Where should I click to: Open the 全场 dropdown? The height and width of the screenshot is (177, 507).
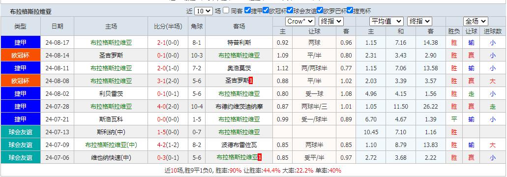pyautogui.click(x=476, y=21)
